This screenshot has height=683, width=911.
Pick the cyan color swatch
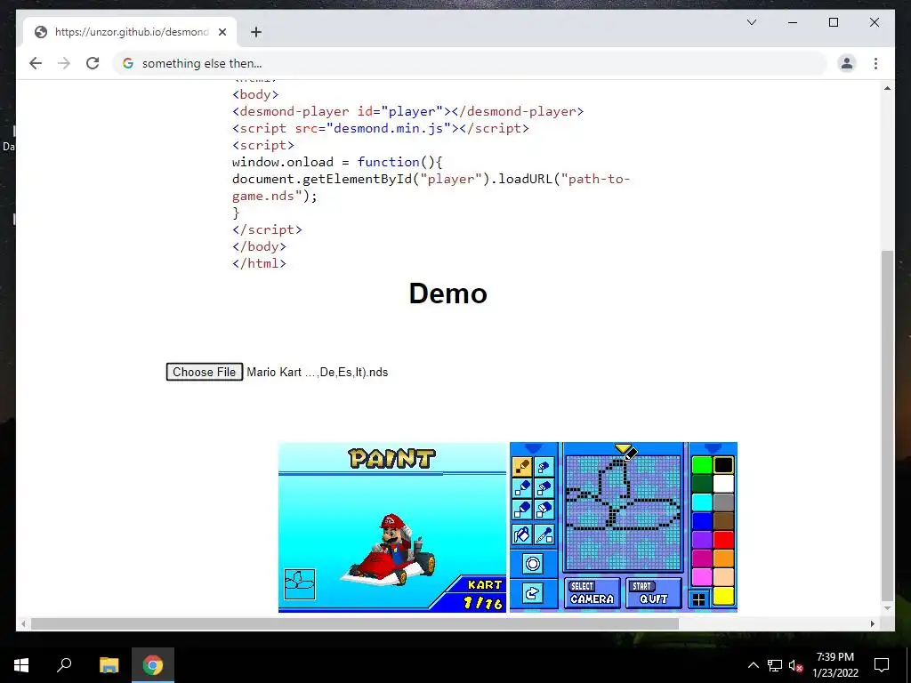702,502
